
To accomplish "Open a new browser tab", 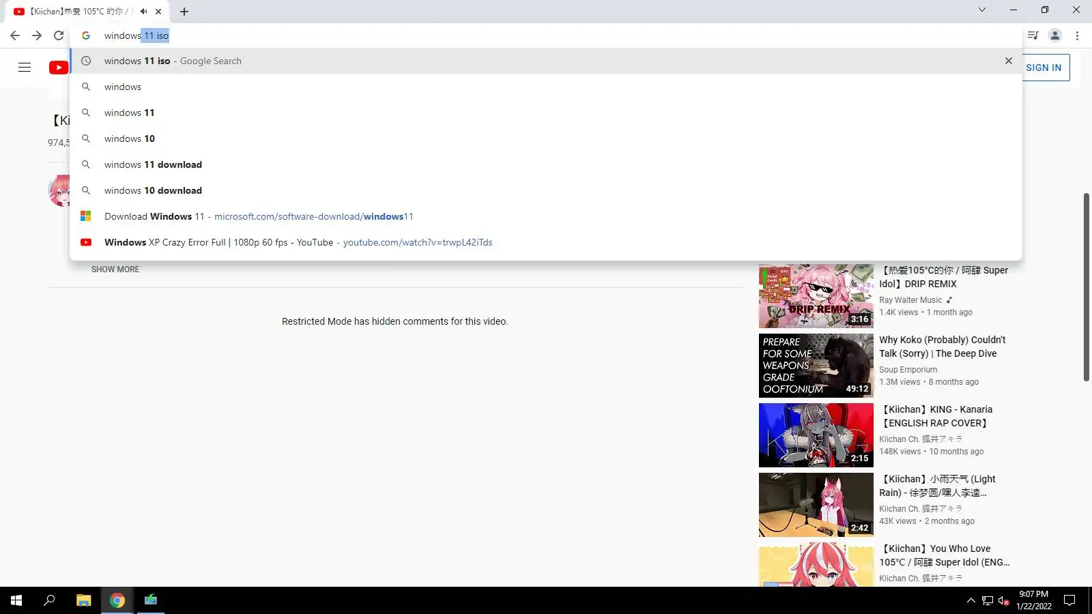I will coord(184,12).
